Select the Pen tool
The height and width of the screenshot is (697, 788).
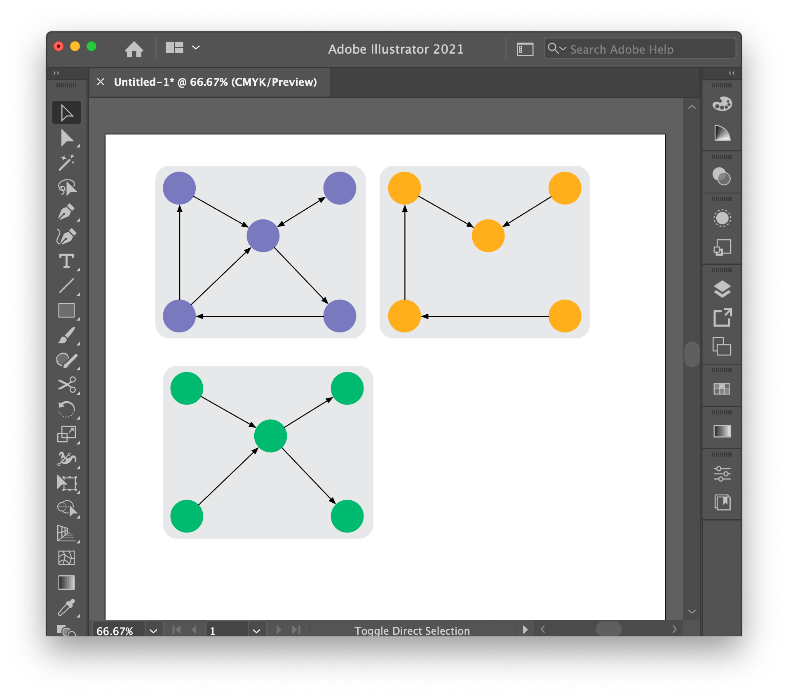66,212
